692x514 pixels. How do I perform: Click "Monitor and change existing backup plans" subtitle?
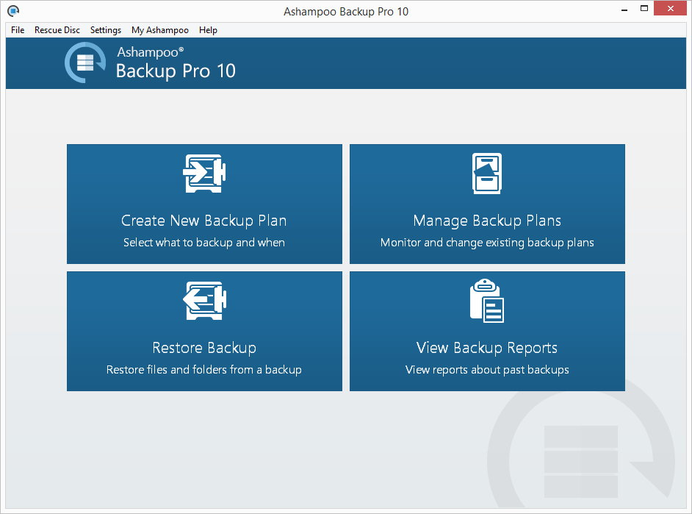487,243
